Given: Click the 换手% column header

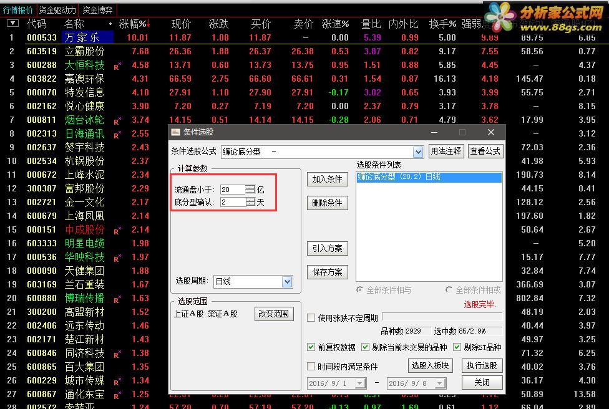Looking at the screenshot, I should coord(442,24).
